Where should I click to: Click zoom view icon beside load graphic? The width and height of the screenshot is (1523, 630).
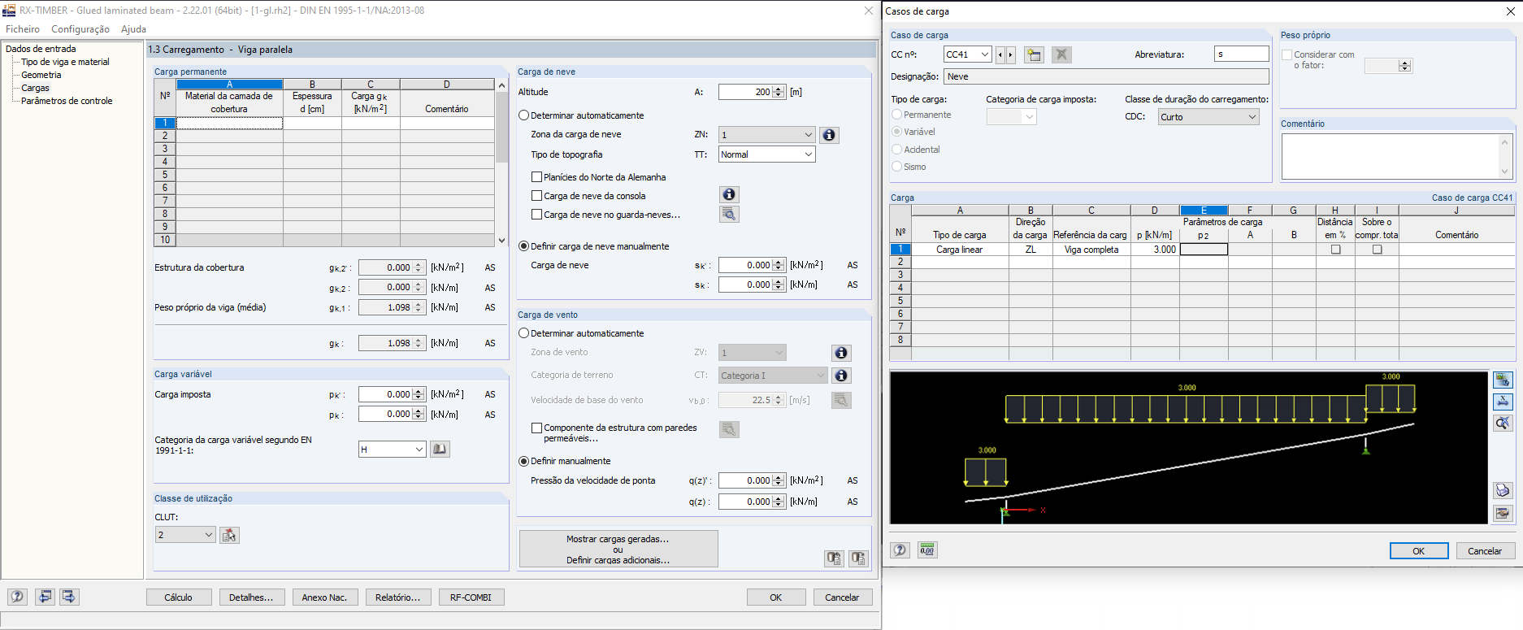click(1503, 423)
